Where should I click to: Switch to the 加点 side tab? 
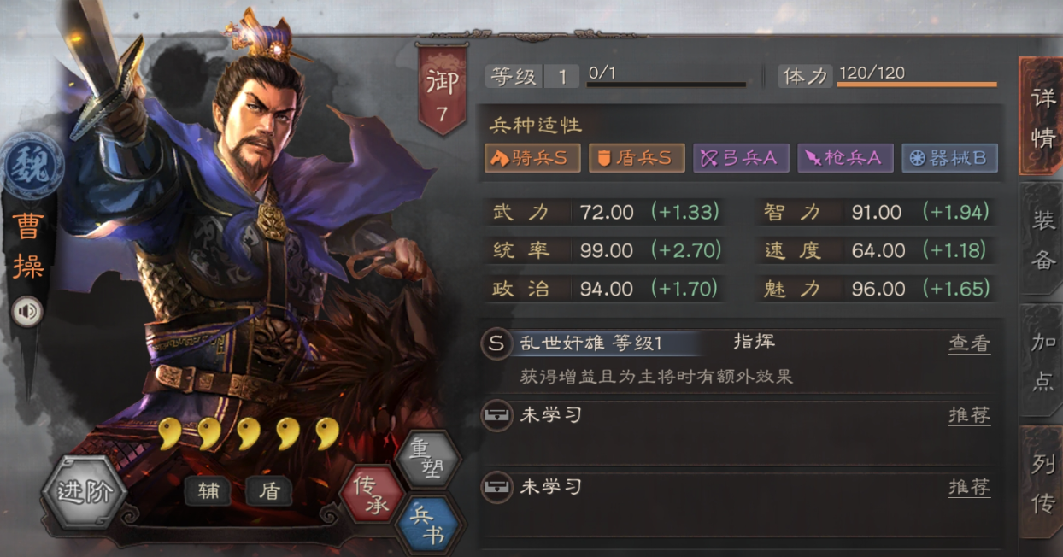(x=1042, y=361)
